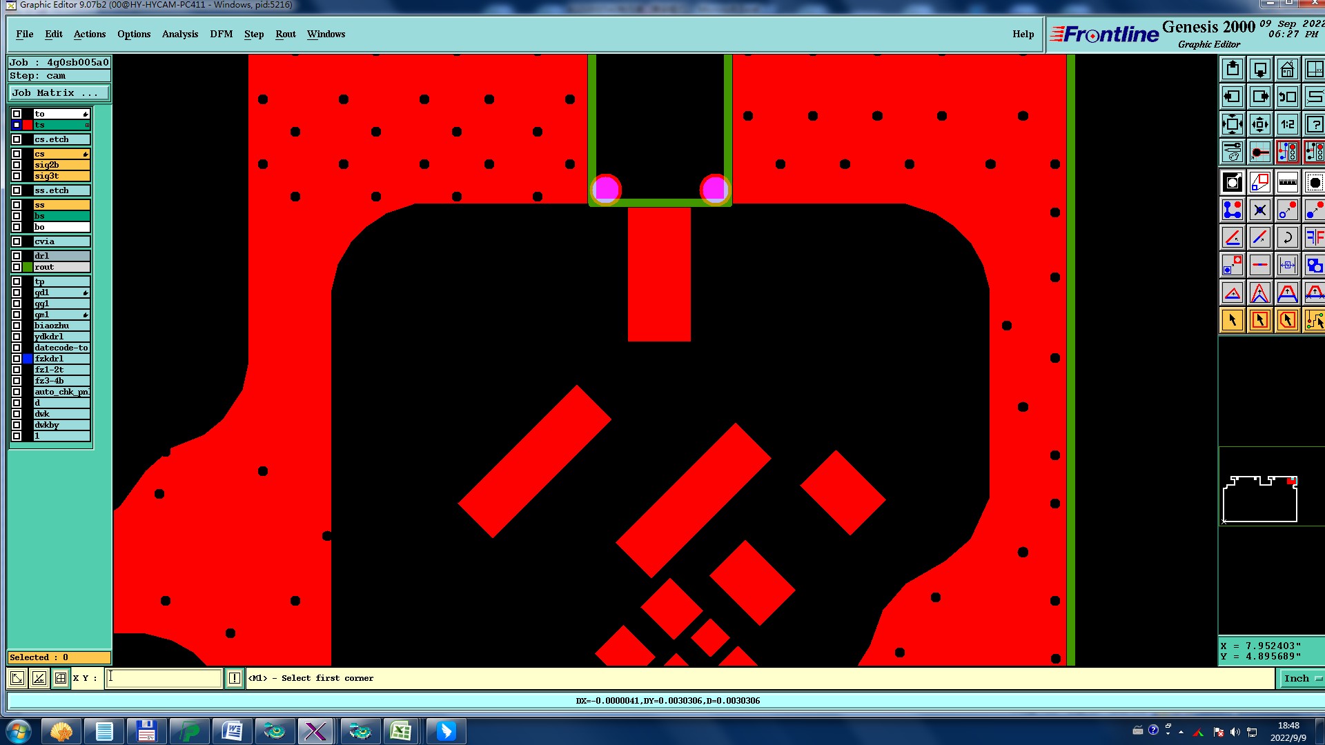Viewport: 1325px width, 745px height.
Task: Click the rotate arc edit tool icon
Action: [x=1287, y=237]
